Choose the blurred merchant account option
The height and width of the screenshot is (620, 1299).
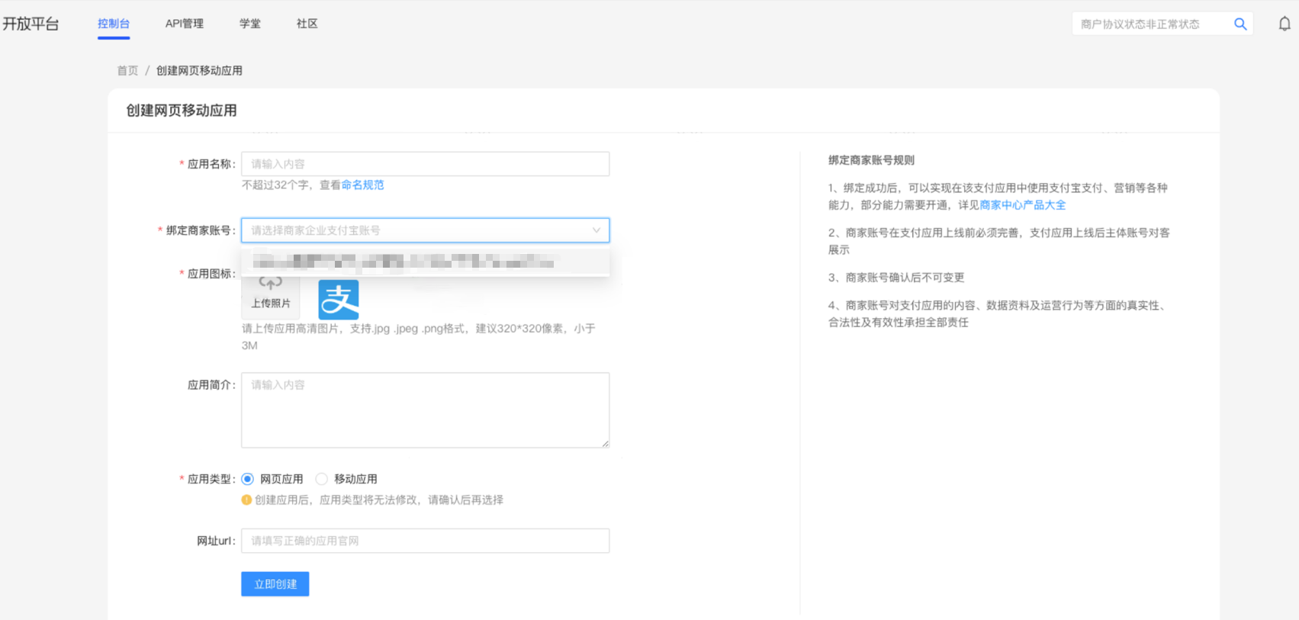[x=404, y=262]
